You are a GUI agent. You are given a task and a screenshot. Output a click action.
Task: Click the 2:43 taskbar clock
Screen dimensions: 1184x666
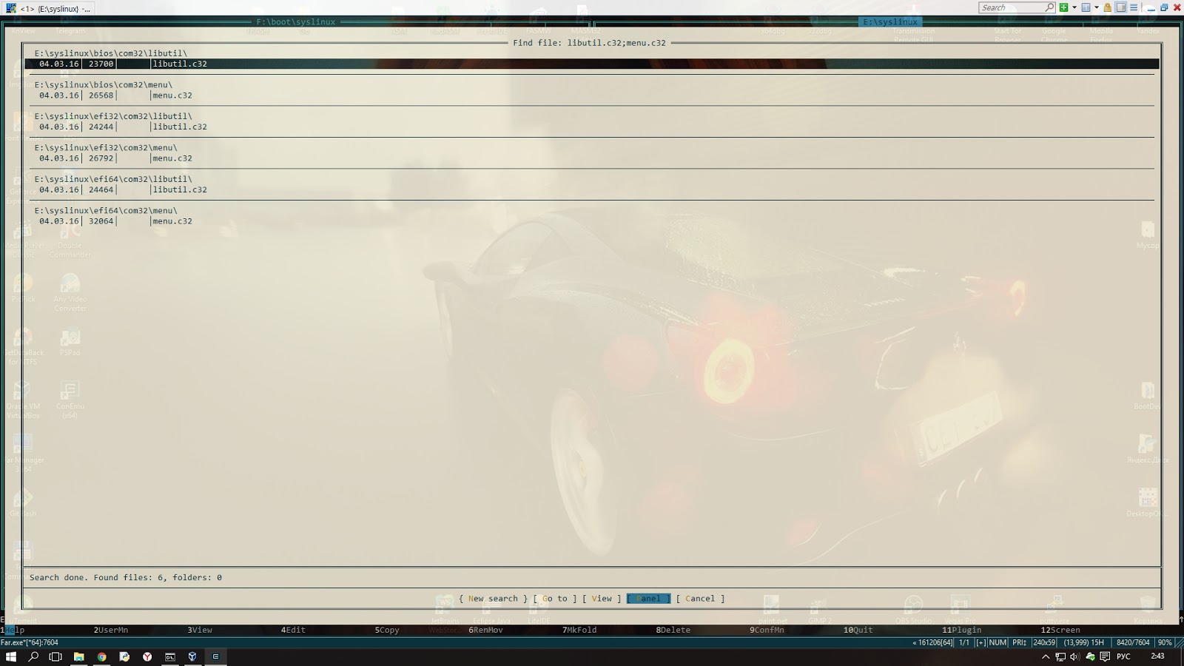pyautogui.click(x=1158, y=656)
